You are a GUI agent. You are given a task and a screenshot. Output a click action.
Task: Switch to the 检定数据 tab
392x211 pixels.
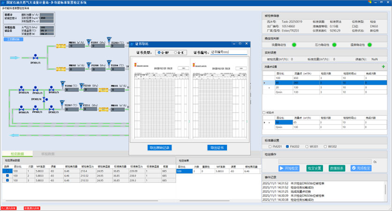tap(17, 153)
